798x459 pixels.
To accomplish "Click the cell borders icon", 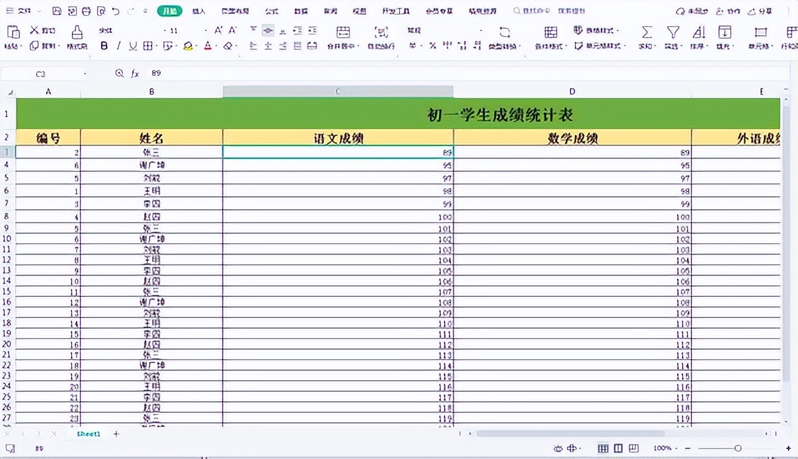I will click(x=148, y=46).
